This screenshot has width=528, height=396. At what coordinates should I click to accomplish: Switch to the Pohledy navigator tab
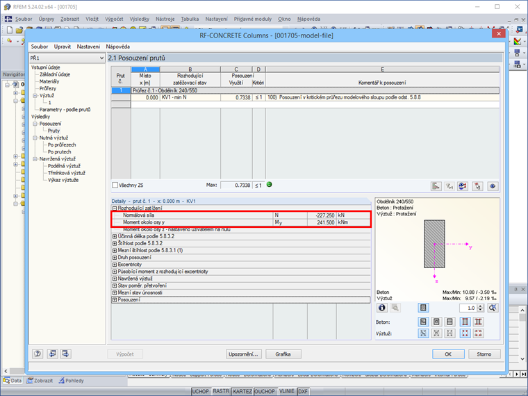tap(71, 381)
